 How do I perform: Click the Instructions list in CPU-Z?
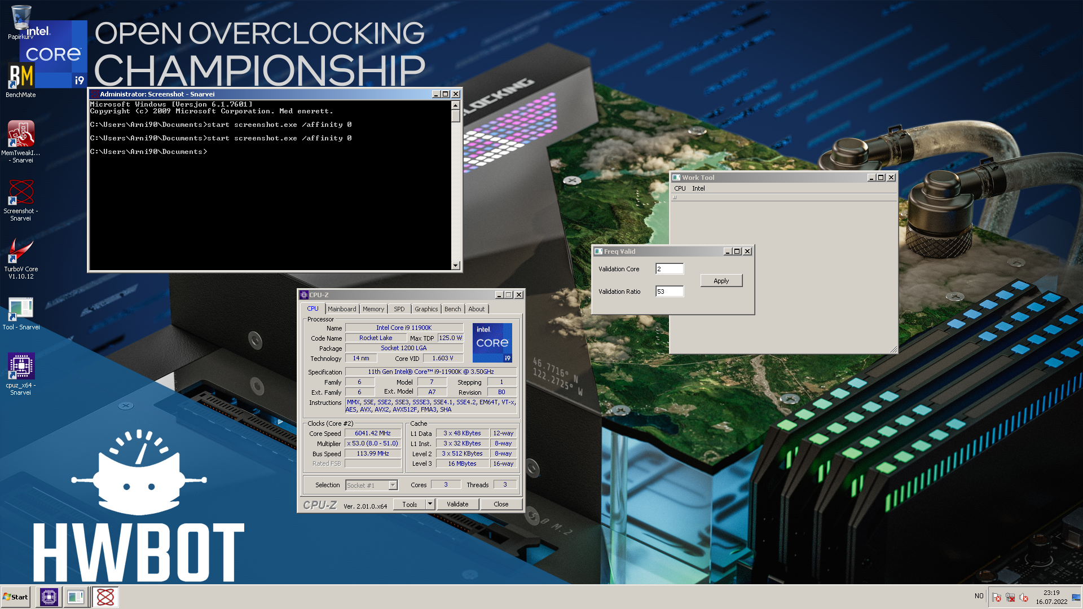coord(431,406)
